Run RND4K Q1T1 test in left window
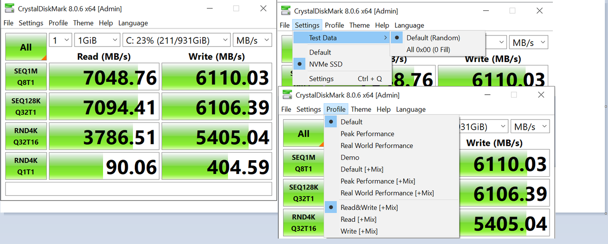The image size is (608, 244). pyautogui.click(x=26, y=166)
